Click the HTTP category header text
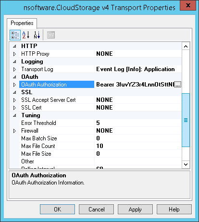199x222 pixels. (x=29, y=46)
